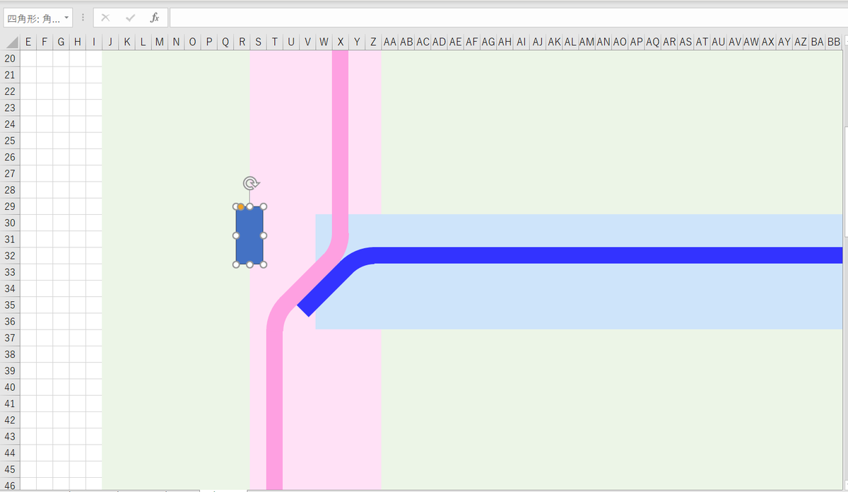The width and height of the screenshot is (848, 492).
Task: Click inside the formula bar input
Action: coord(507,18)
